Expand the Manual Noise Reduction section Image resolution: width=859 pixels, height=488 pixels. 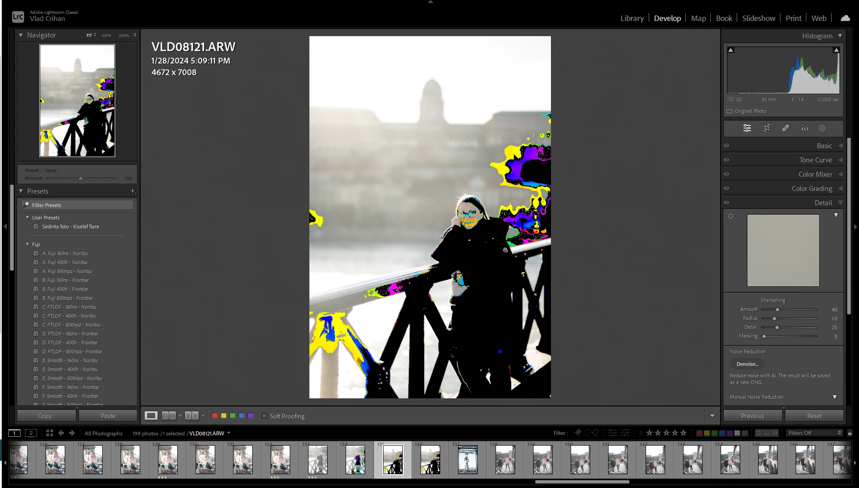[x=834, y=397]
